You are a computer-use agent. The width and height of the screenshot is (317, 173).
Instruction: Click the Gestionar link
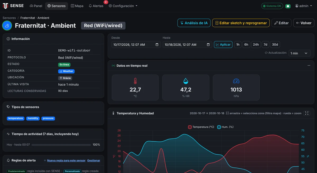(94, 160)
